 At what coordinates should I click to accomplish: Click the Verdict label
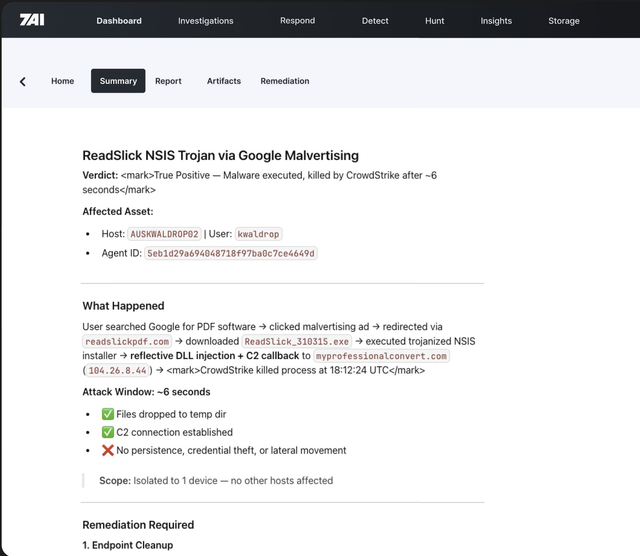pyautogui.click(x=100, y=175)
